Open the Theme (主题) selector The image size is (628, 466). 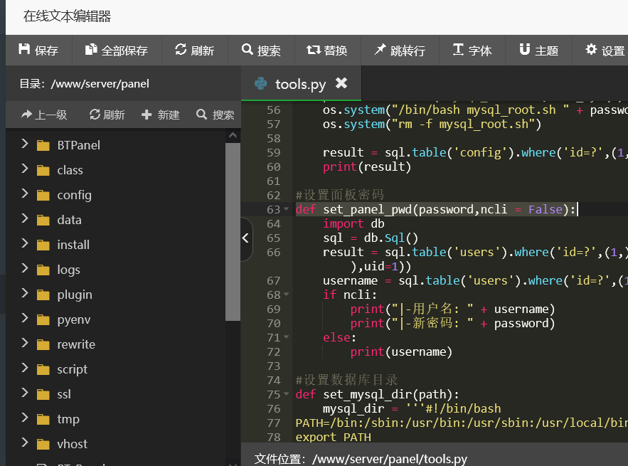click(538, 51)
